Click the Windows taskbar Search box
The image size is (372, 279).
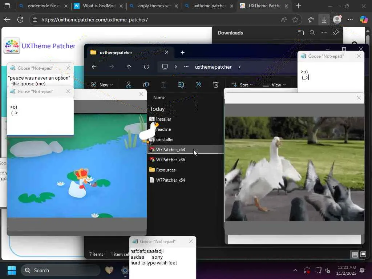point(61,270)
